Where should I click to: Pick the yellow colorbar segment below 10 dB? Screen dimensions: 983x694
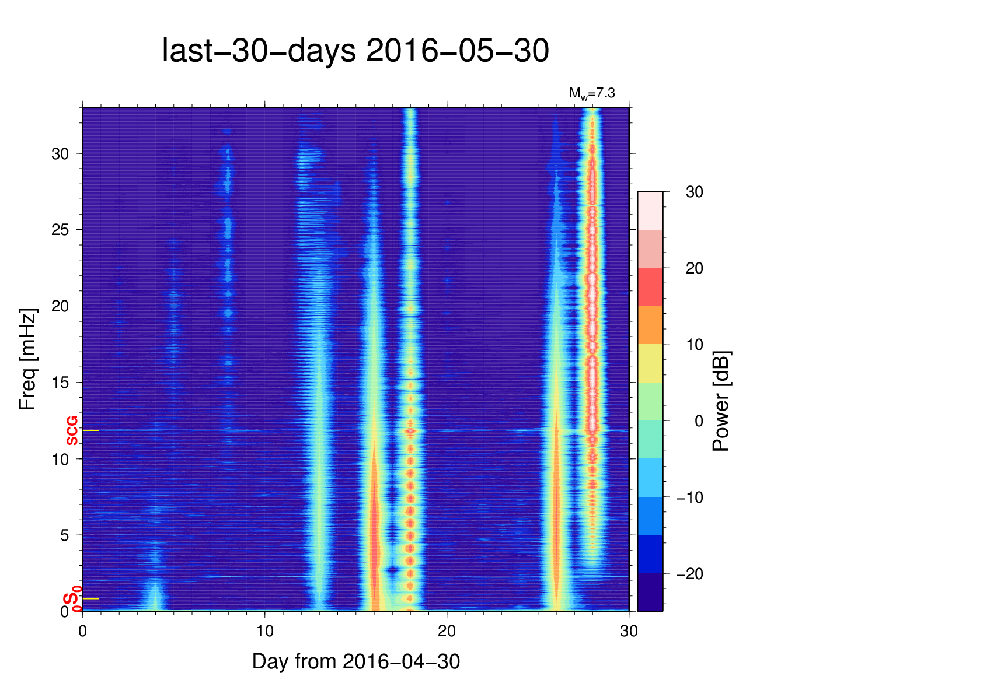click(650, 363)
